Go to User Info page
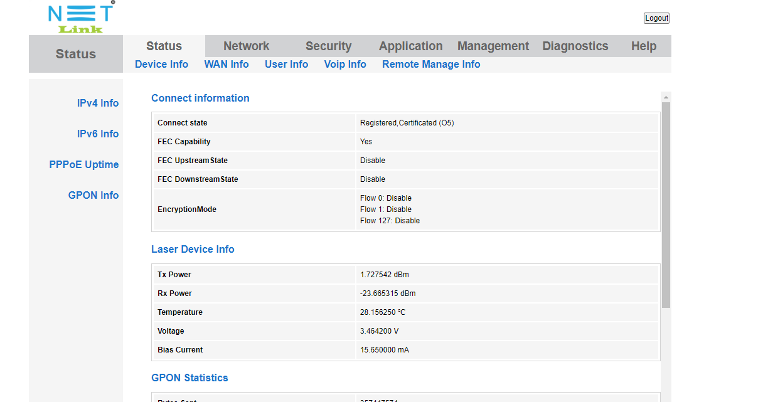 click(286, 64)
